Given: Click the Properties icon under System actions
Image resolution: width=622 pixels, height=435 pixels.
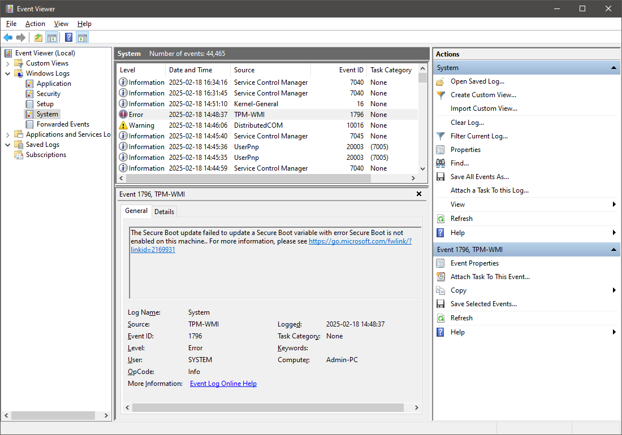Looking at the screenshot, I should (x=440, y=150).
